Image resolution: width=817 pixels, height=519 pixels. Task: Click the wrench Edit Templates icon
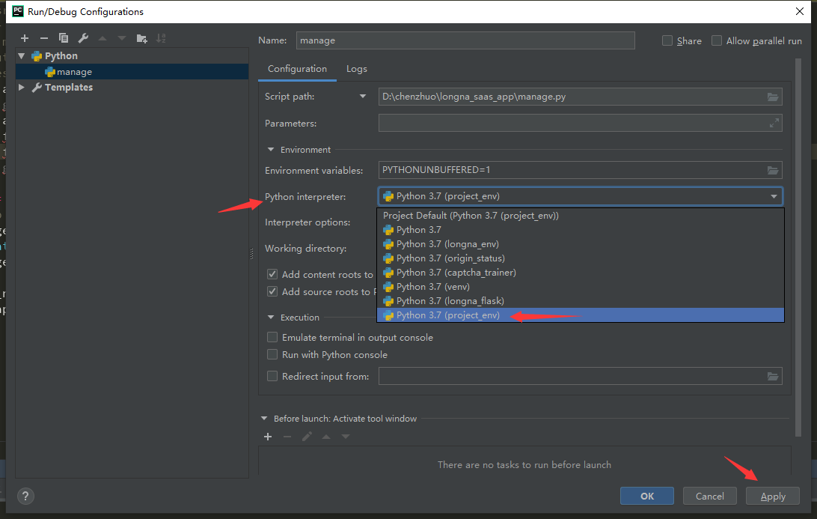(x=83, y=38)
